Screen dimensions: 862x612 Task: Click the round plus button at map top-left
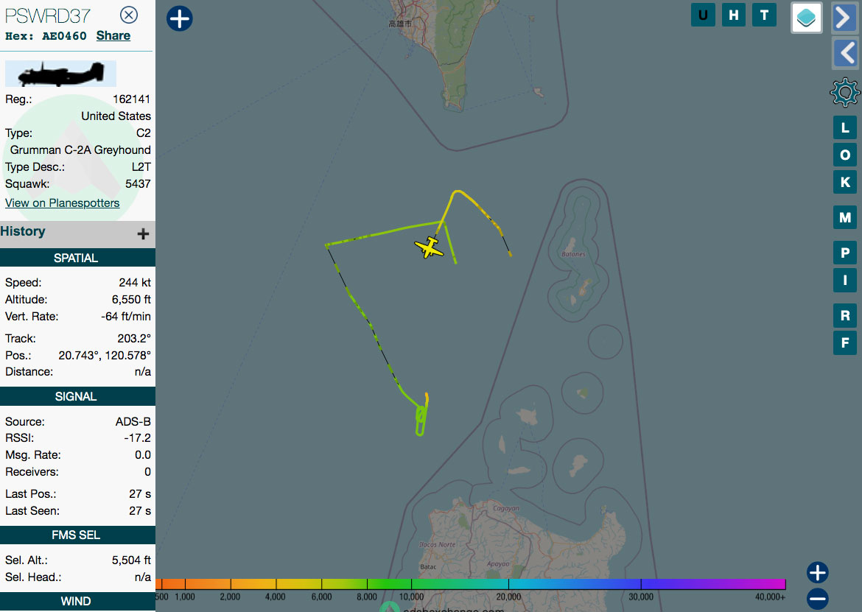click(x=179, y=18)
